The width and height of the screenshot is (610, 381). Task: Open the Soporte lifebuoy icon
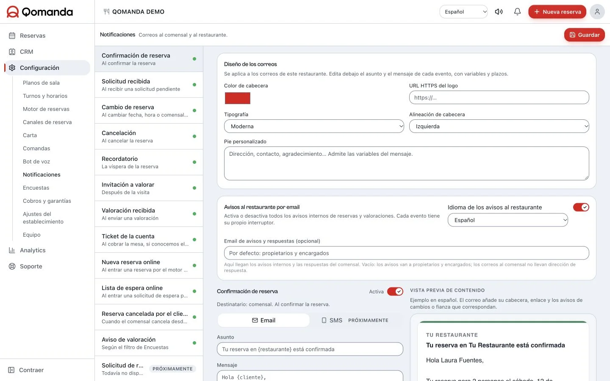12,266
